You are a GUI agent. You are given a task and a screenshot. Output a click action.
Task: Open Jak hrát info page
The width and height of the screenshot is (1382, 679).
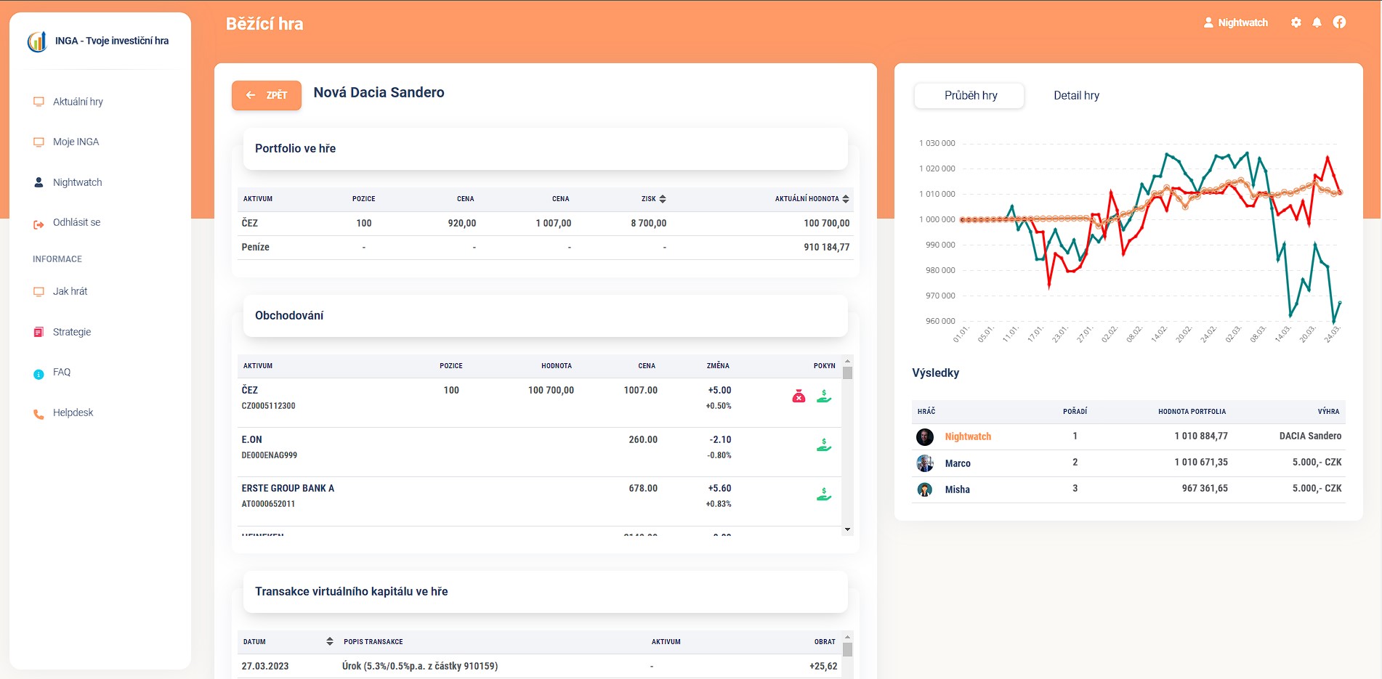[x=70, y=291]
